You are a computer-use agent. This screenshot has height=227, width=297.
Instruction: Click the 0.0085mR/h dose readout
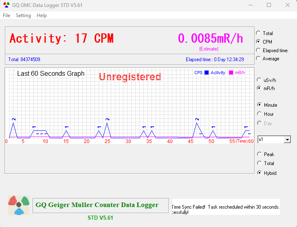coord(211,38)
